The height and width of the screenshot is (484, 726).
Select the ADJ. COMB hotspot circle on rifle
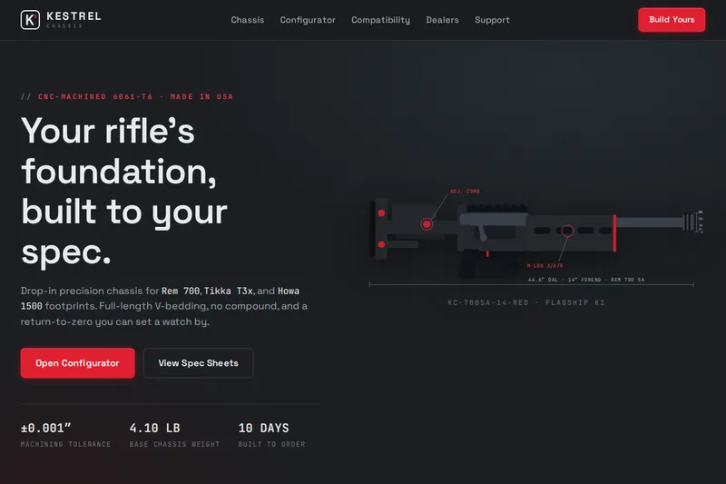click(x=427, y=224)
